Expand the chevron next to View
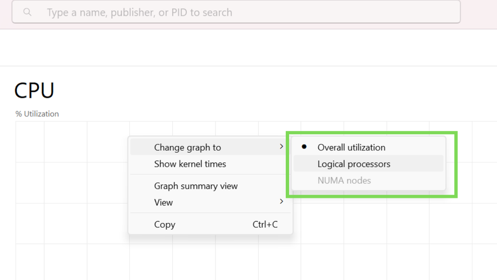The width and height of the screenshot is (497, 280). [281, 202]
